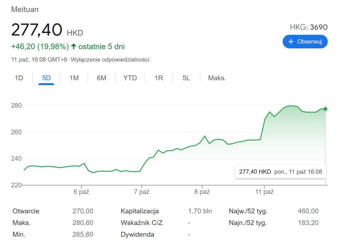The height and width of the screenshot is (246, 339).
Task: Click the 7 paź date label on the axis
Action: pyautogui.click(x=142, y=192)
